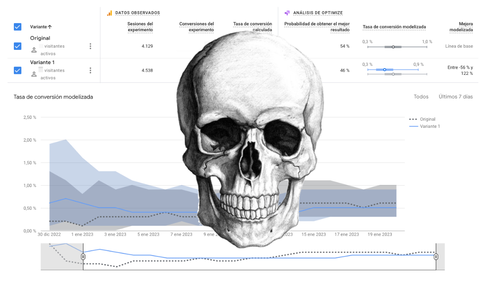The width and height of the screenshot is (502, 281).
Task: Click the visitantes activos icon for Variante 1
Action: point(33,74)
